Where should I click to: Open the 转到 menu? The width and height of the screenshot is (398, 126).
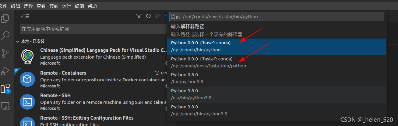(x=54, y=6)
